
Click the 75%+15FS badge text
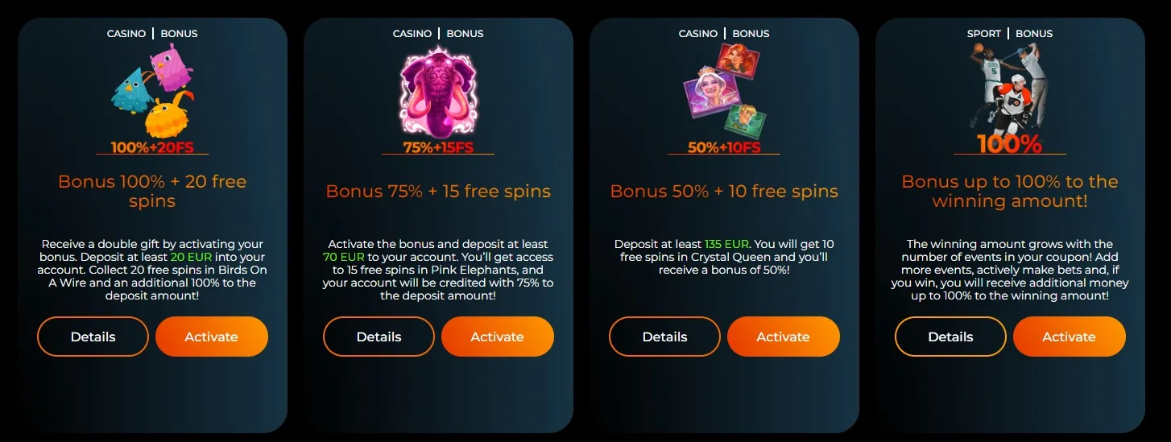(437, 147)
